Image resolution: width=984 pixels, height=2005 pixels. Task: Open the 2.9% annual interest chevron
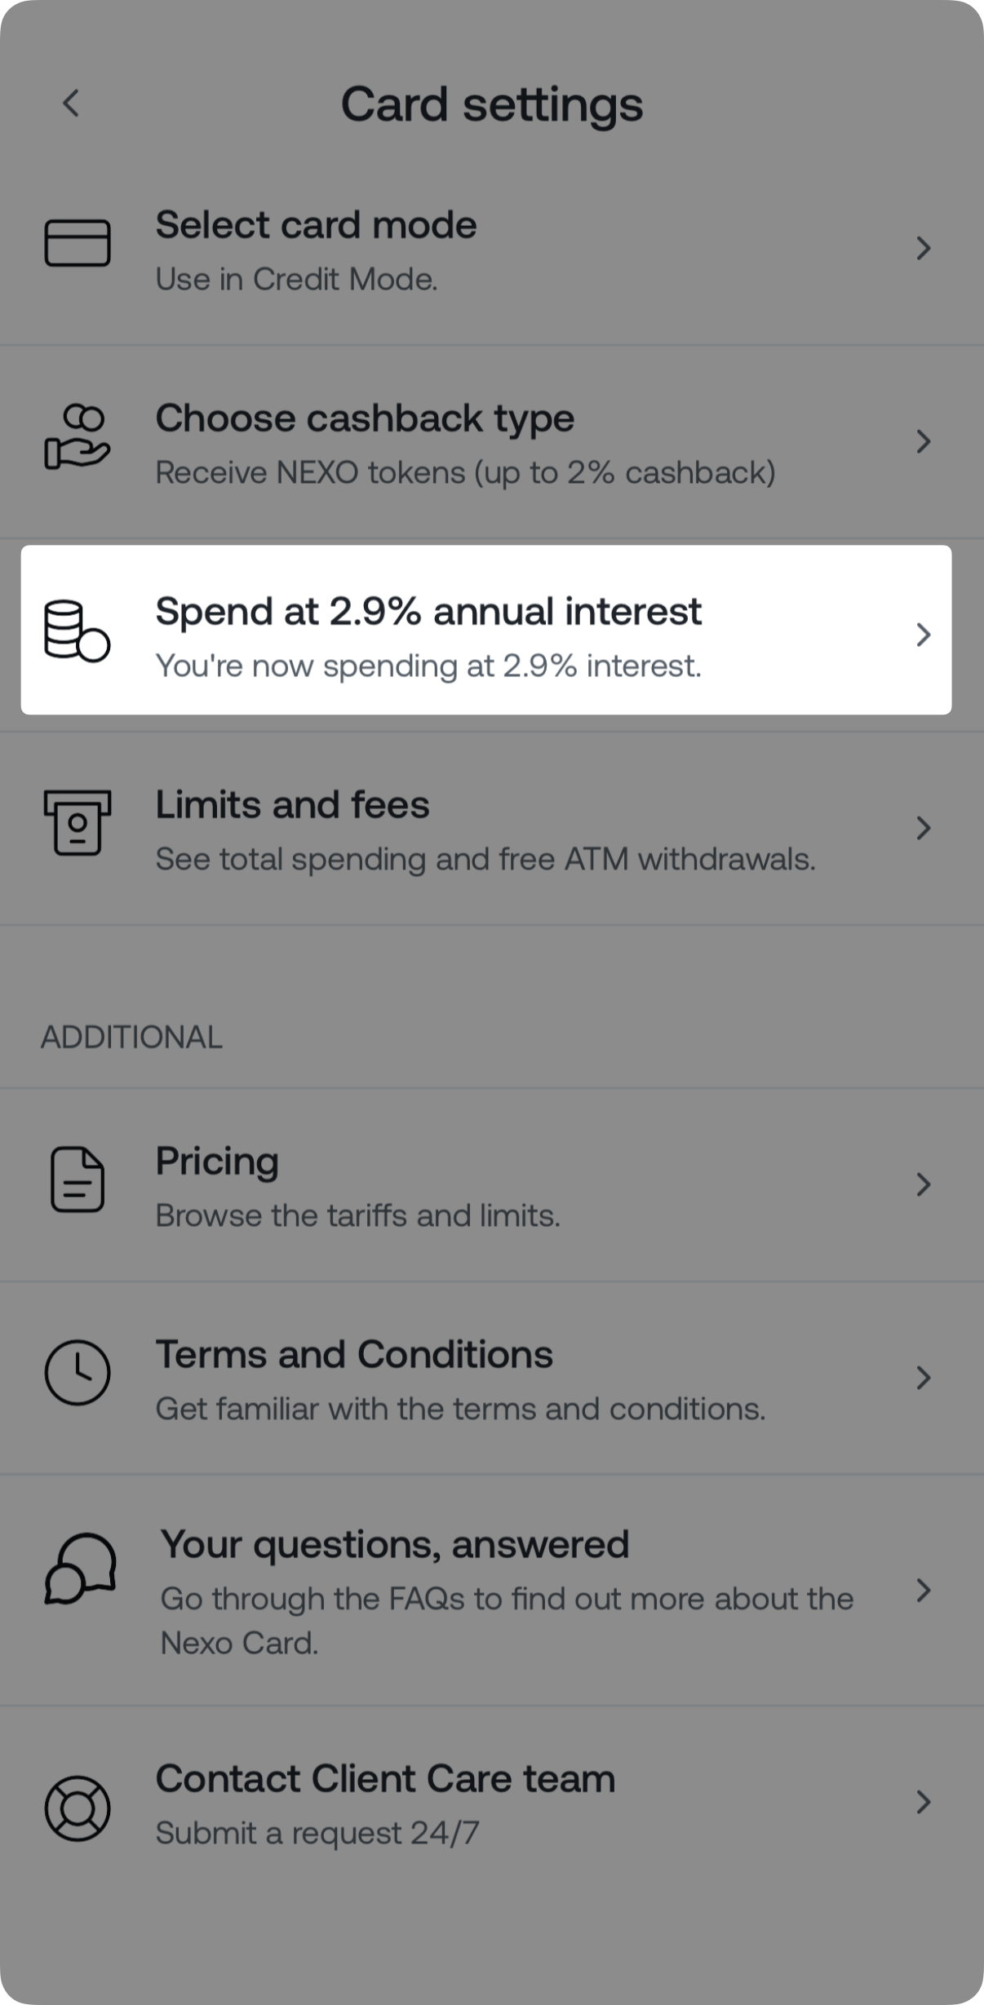tap(923, 635)
